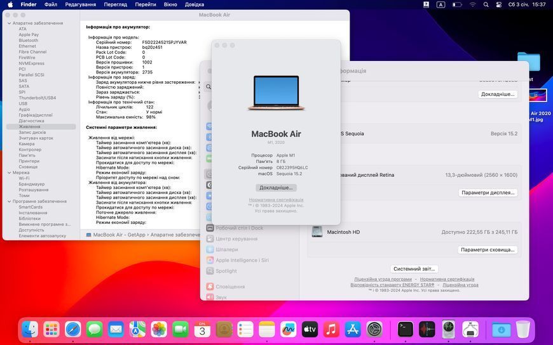Select Пам'ять in the hardware list

click(27, 155)
